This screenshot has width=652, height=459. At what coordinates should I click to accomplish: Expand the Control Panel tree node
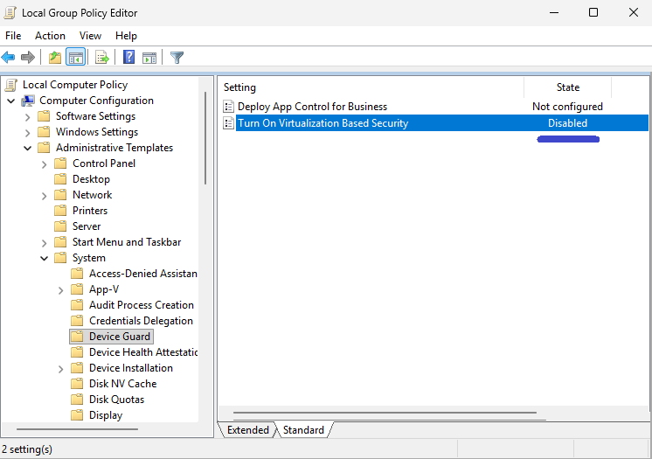click(45, 163)
